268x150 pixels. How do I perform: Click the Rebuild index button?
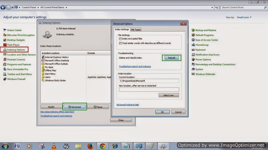pyautogui.click(x=172, y=58)
